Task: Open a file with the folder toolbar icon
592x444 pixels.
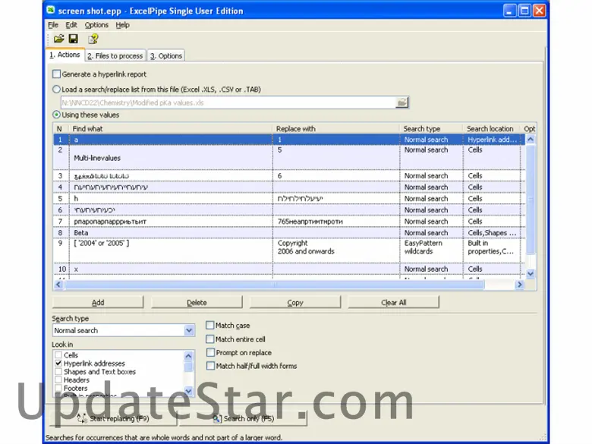Action: (x=59, y=39)
